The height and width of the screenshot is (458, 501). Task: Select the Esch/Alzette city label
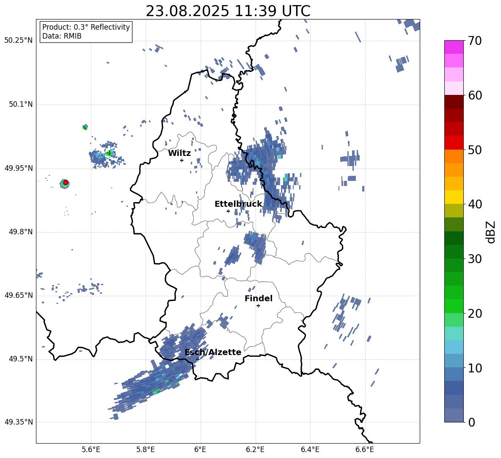(213, 352)
